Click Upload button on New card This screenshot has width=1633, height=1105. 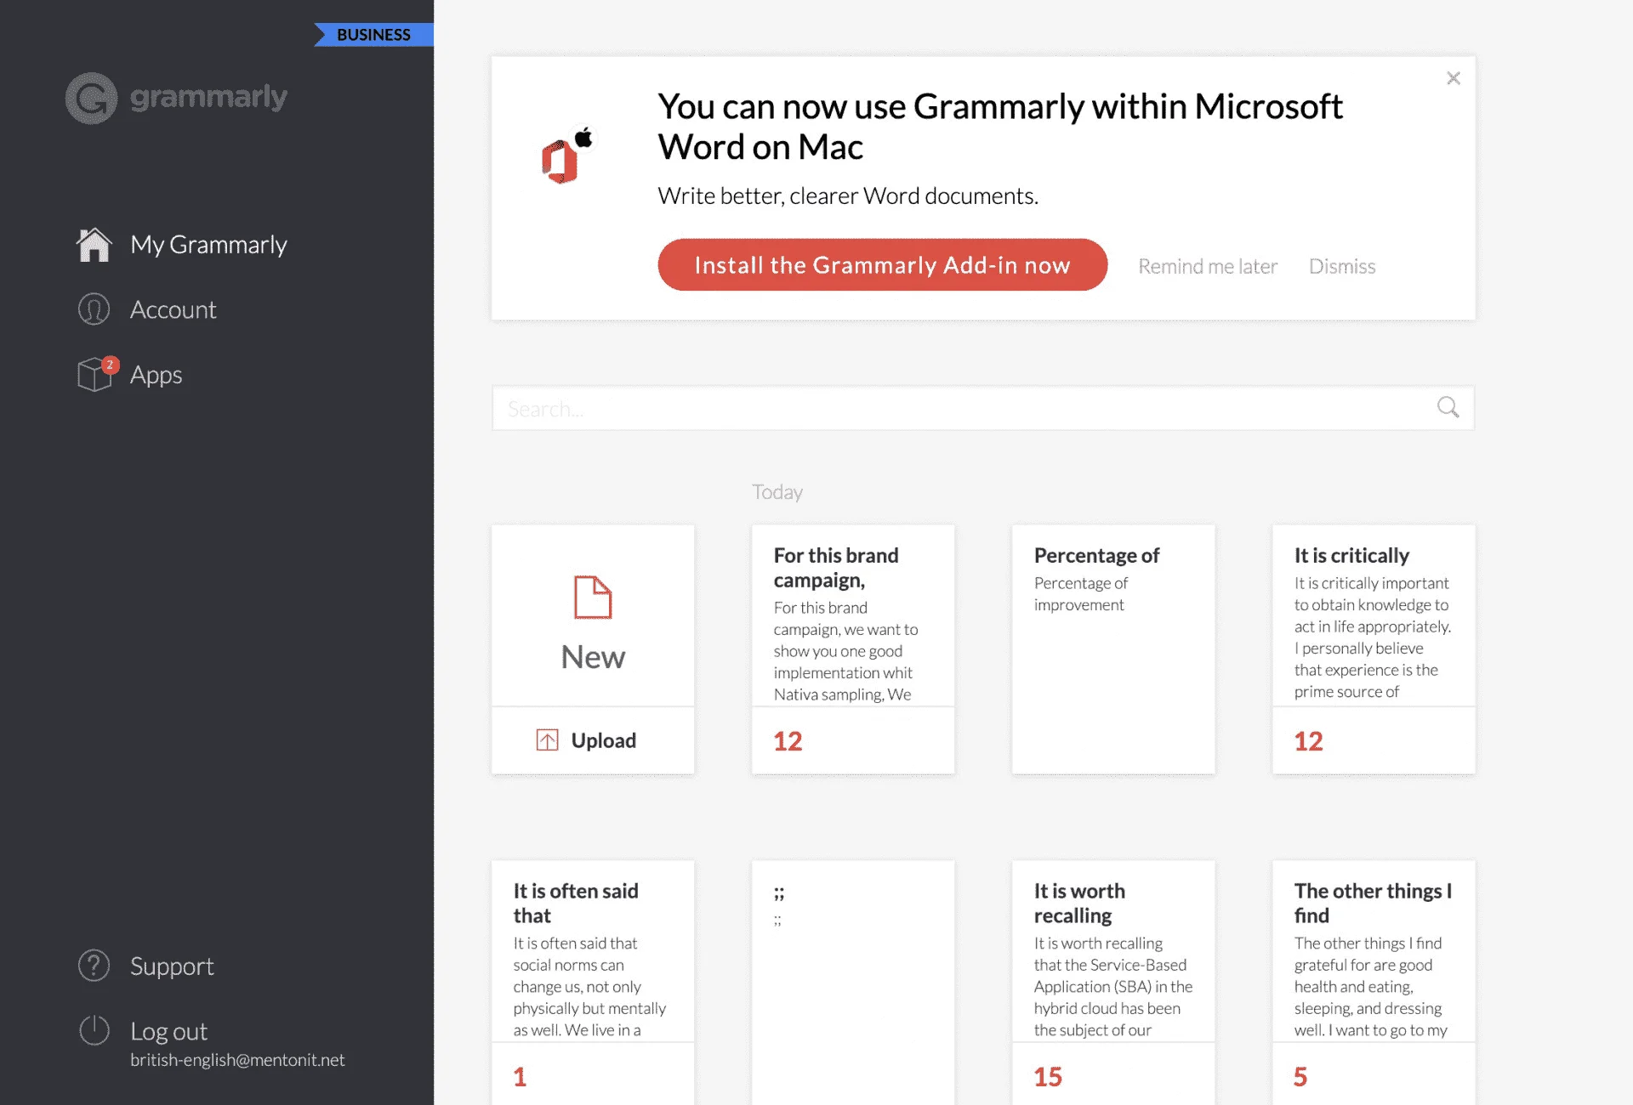pyautogui.click(x=593, y=740)
